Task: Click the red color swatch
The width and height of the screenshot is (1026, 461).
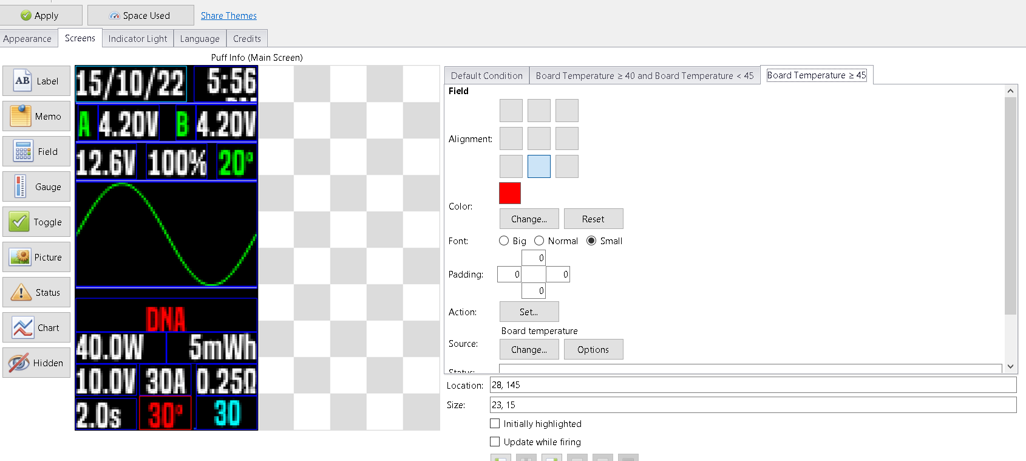Action: point(510,193)
